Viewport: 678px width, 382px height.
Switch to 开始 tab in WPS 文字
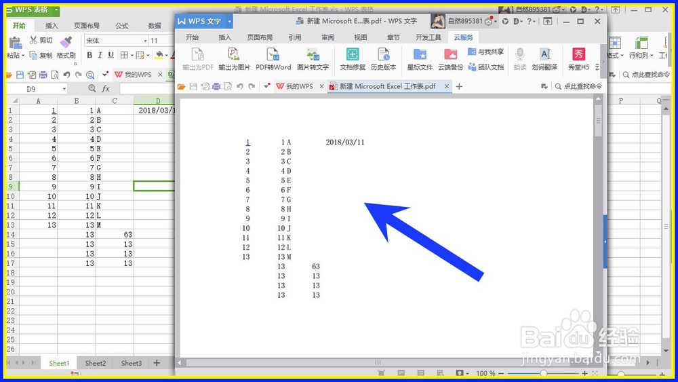click(192, 37)
